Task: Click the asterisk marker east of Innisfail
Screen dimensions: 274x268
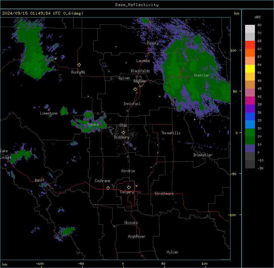Action: 160,96
